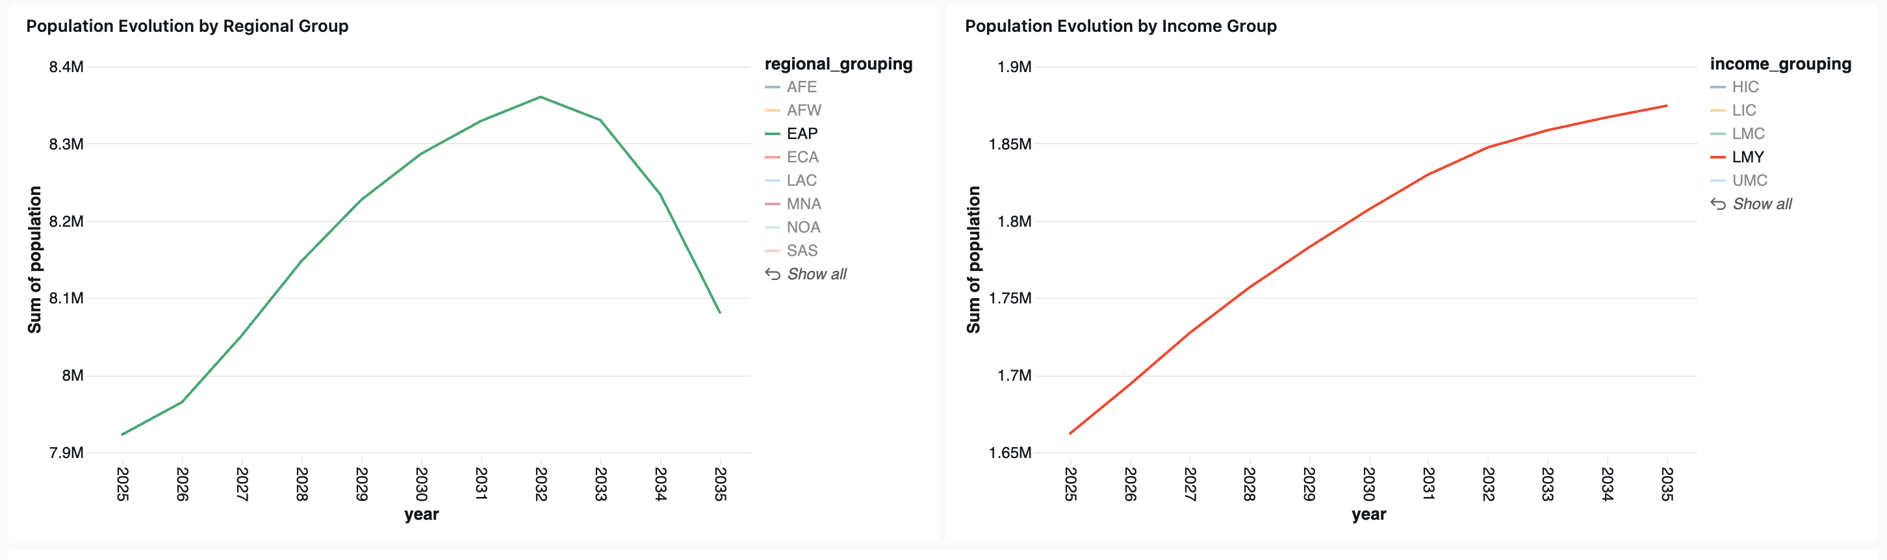Viewport: 1887px width, 560px height.
Task: Toggle the highlighted EAP legend entry
Action: (x=801, y=134)
